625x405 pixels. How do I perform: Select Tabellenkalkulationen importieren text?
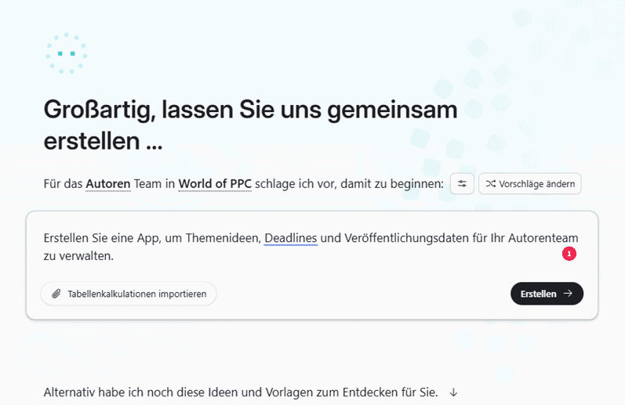[x=137, y=294]
